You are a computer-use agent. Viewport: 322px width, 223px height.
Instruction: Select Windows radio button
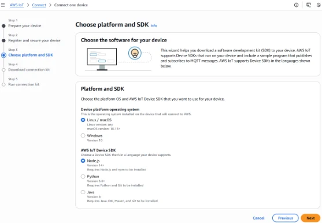[x=83, y=136]
